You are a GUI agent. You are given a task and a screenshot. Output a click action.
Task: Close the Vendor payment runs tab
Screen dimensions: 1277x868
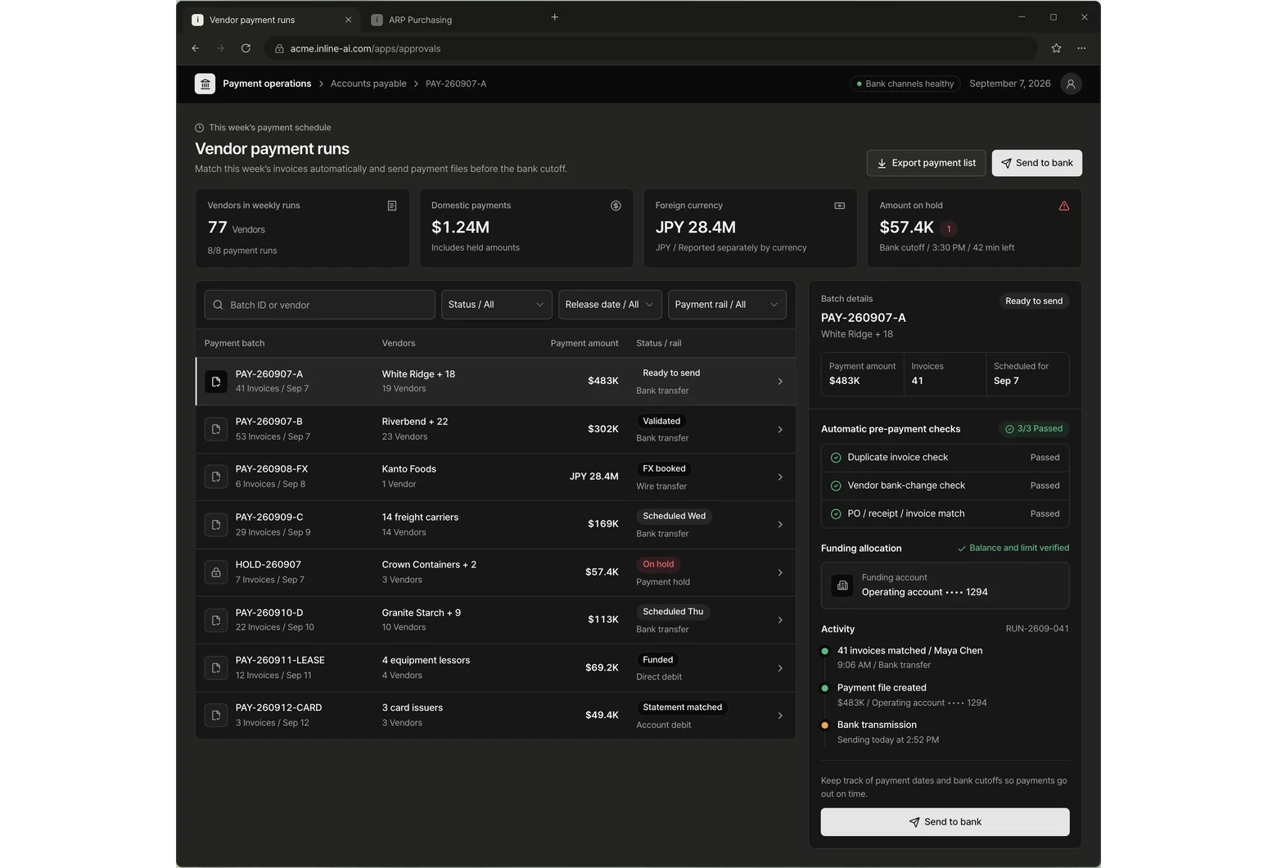pos(348,20)
